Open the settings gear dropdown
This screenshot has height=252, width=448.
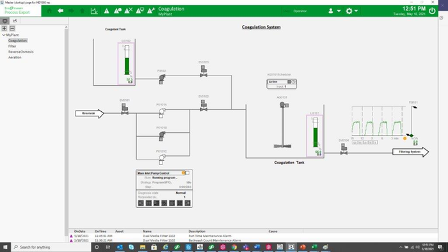[x=352, y=11]
